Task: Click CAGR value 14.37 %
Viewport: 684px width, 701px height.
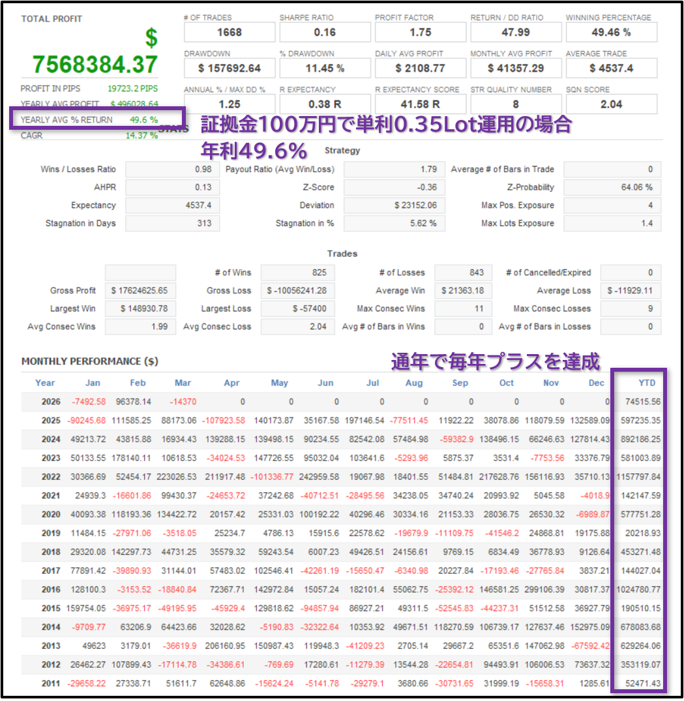Action: 141,136
